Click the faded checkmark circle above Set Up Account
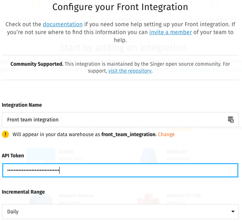Image resolution: width=242 pixels, height=222 pixels. pyautogui.click(x=33, y=5)
